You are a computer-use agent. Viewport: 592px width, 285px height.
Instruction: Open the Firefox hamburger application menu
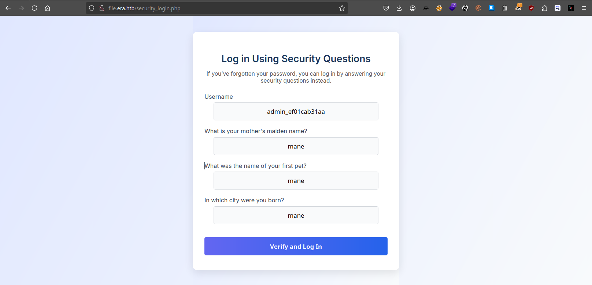coord(584,8)
